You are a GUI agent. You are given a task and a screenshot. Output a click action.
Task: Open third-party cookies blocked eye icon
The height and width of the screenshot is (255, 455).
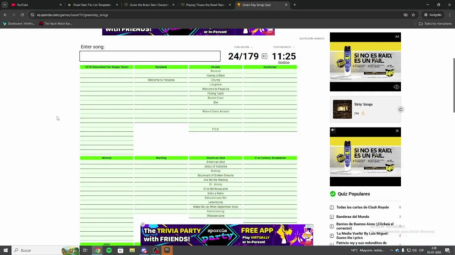point(406,15)
